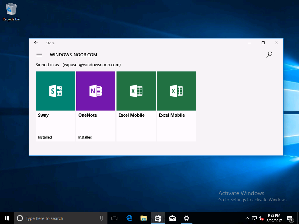Click the muted volume speaker icon
Viewport: 299px width, 224px height.
261,218
